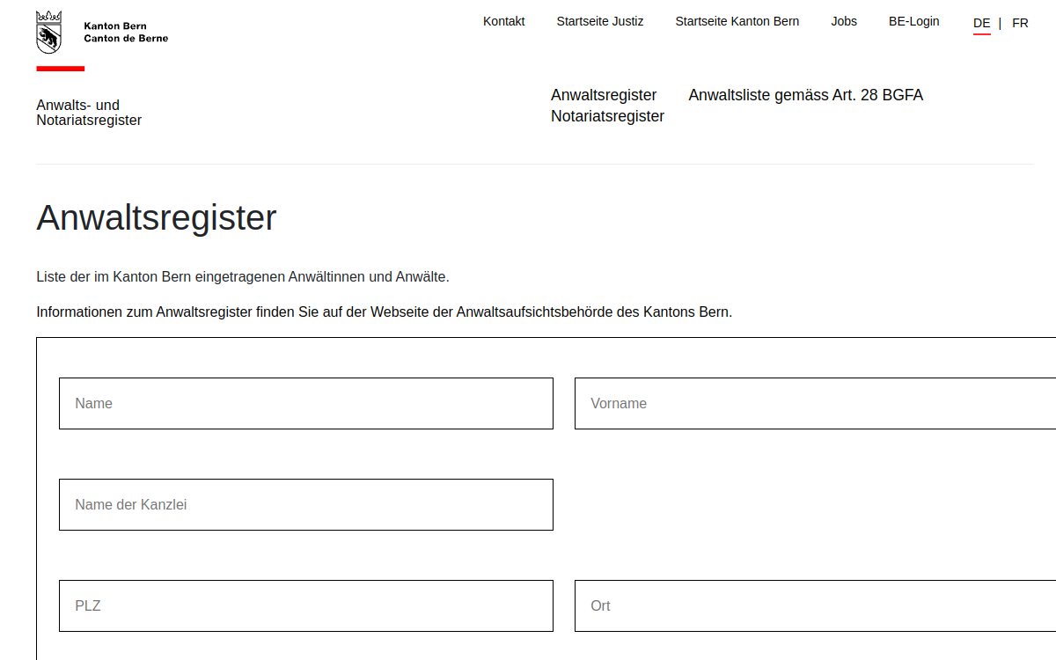Open Anwaltsliste gemäss Art. 28 BGFA

pos(806,95)
